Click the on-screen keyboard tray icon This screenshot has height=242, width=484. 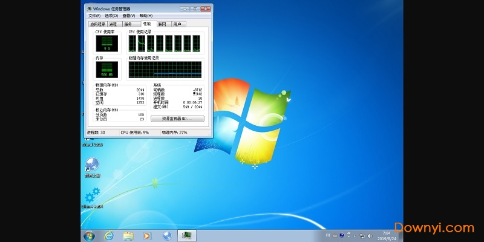tap(335, 235)
